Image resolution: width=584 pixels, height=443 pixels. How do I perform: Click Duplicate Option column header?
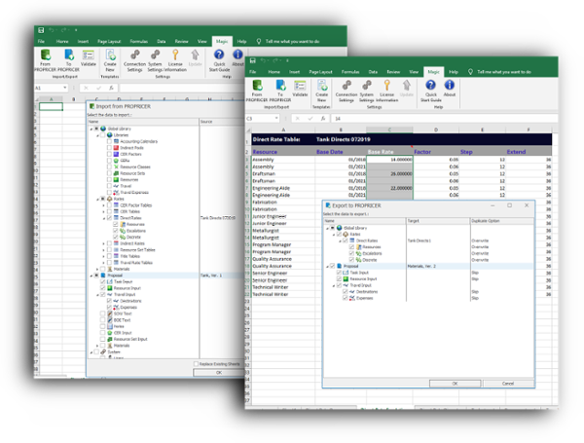[501, 221]
